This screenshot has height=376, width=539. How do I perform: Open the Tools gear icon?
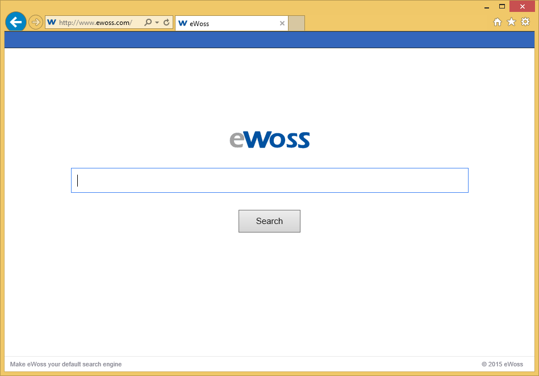pos(525,22)
